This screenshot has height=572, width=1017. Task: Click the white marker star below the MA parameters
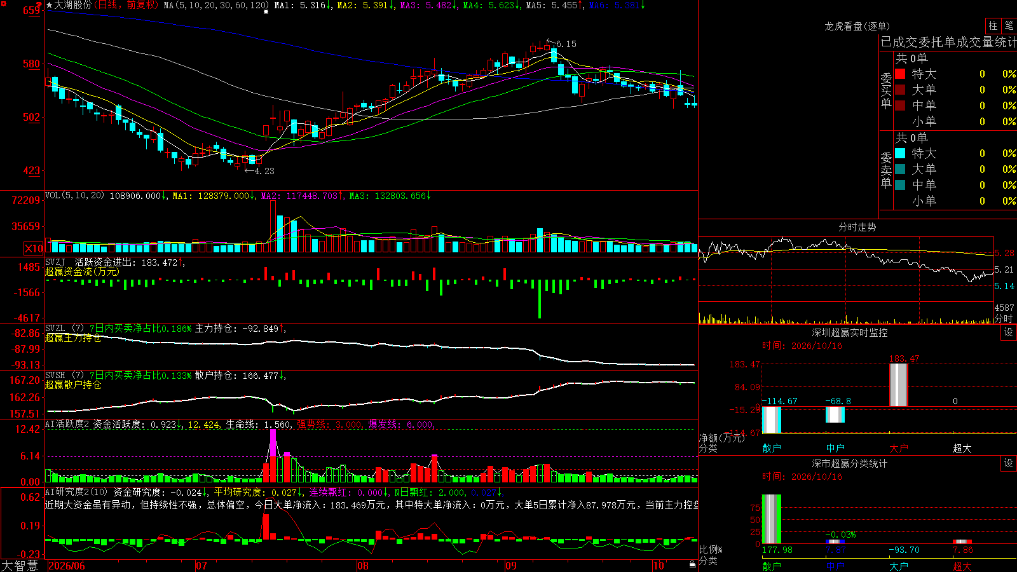[x=266, y=12]
